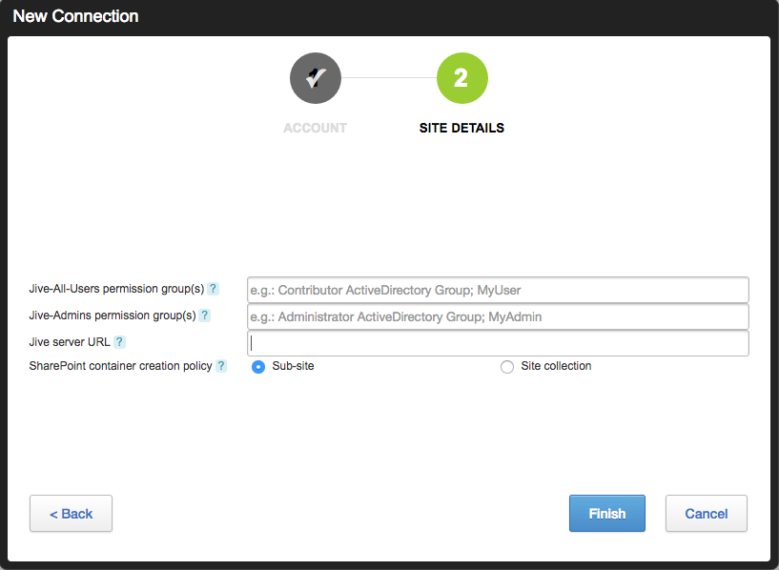Open help for Jive-Admins permission group(s)
The width and height of the screenshot is (779, 570).
click(x=204, y=316)
